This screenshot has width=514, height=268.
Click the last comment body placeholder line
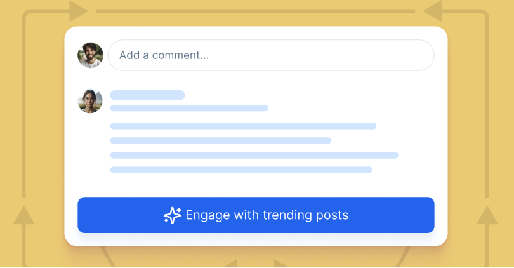[241, 170]
